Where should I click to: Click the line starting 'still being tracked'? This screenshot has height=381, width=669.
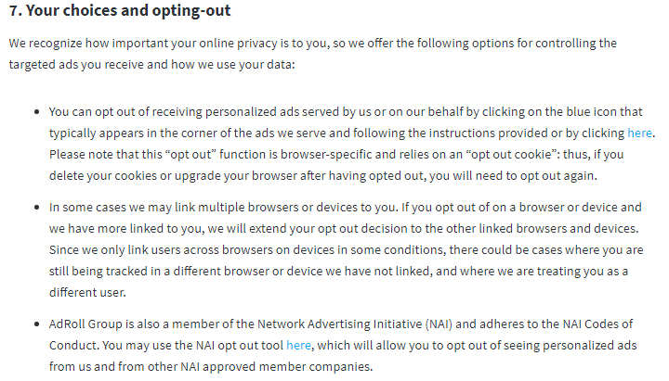[338, 272]
